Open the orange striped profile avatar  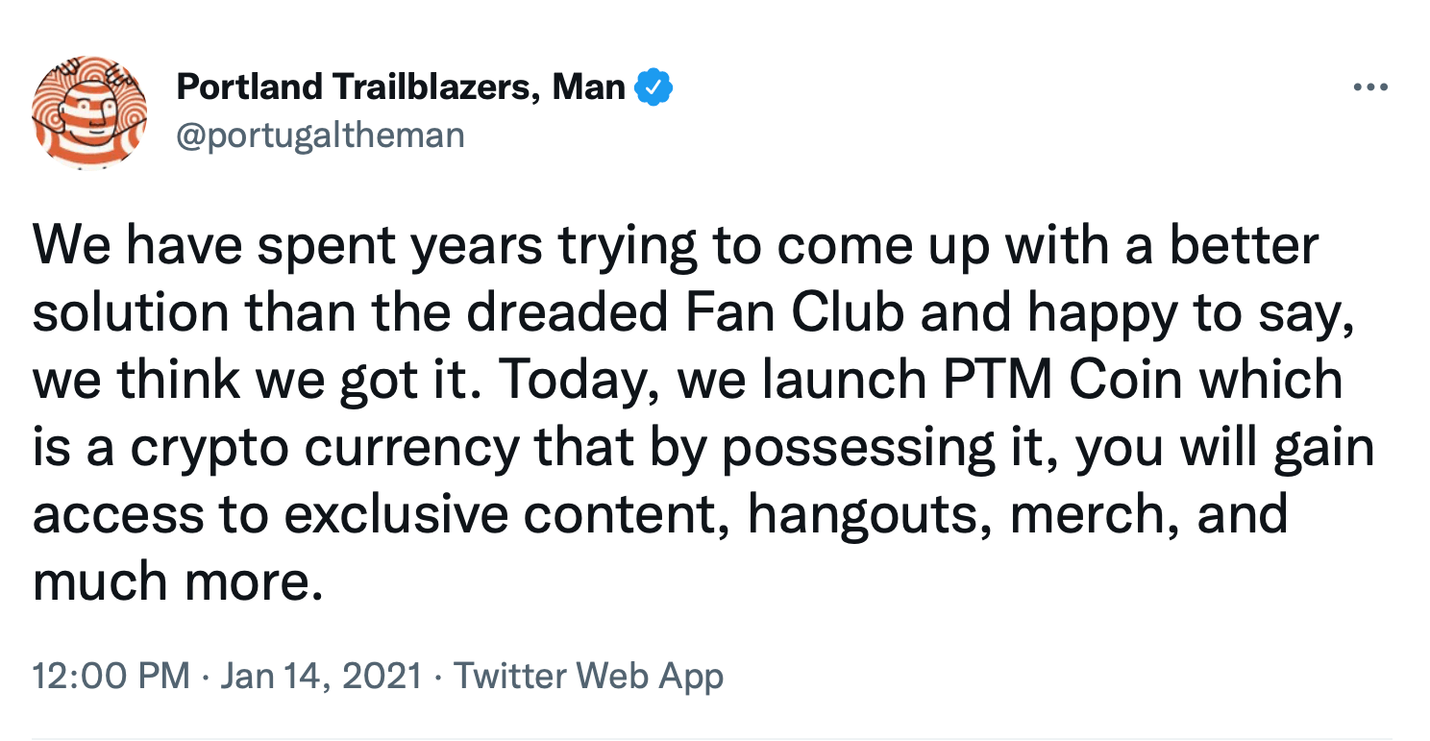point(89,111)
